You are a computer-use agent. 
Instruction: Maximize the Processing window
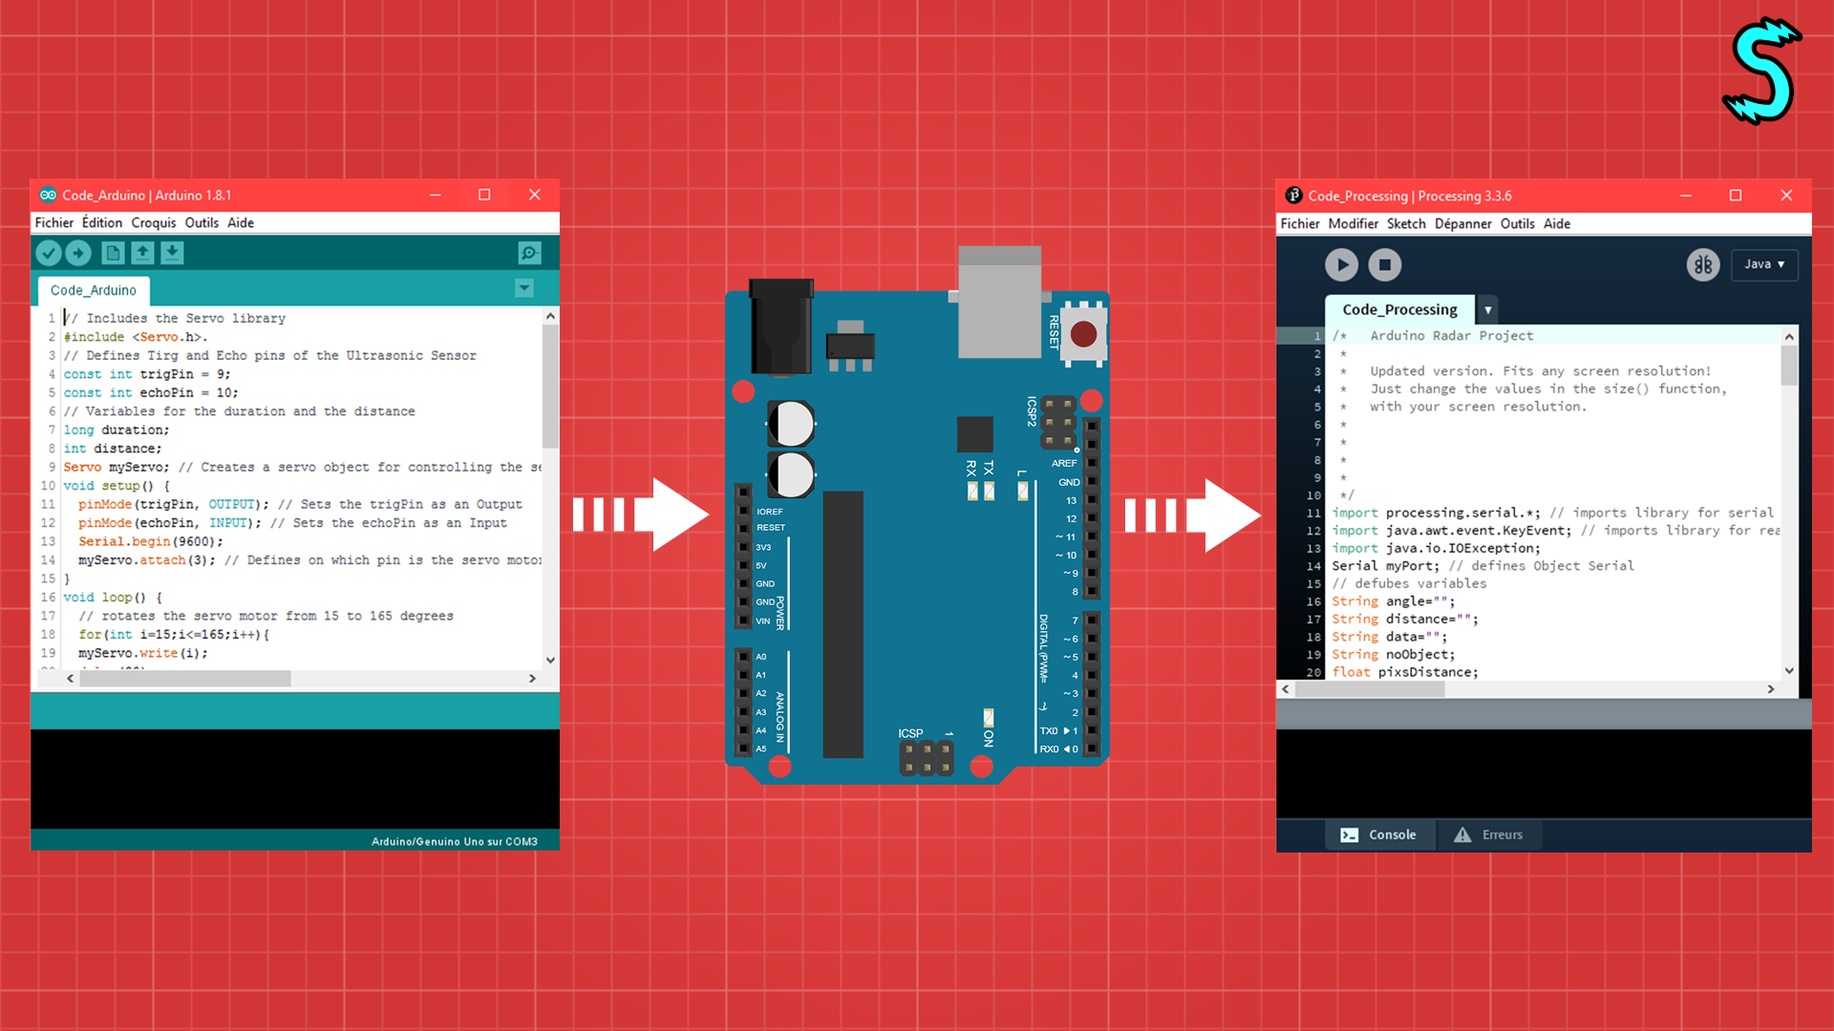(x=1736, y=196)
